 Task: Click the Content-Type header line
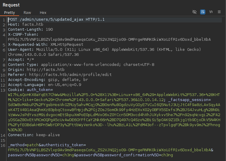click(81, 65)
